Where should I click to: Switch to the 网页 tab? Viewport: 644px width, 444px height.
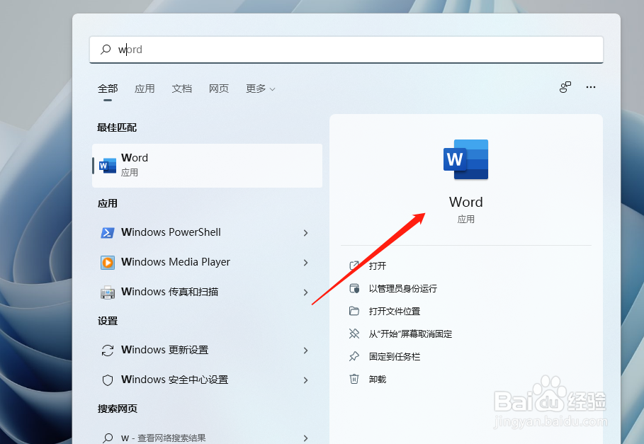(x=218, y=89)
